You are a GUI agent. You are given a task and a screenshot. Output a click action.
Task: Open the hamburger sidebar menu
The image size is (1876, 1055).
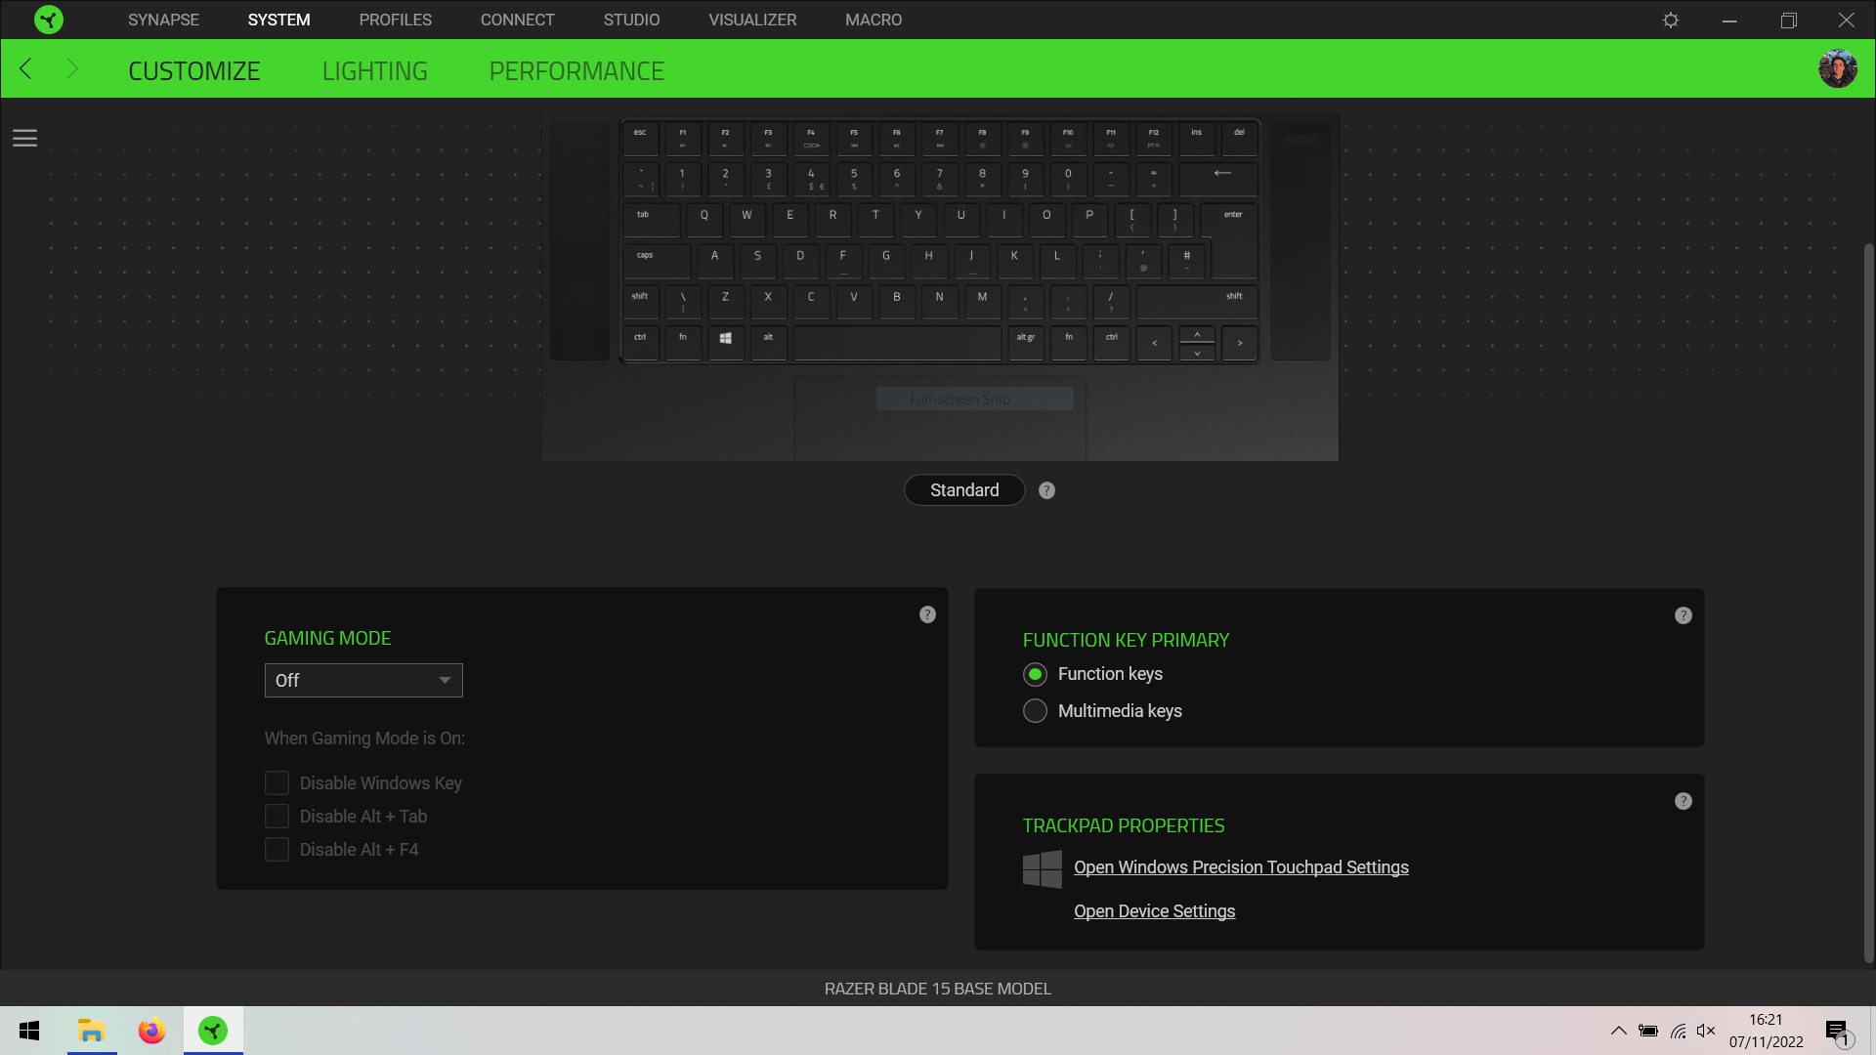pos(24,138)
